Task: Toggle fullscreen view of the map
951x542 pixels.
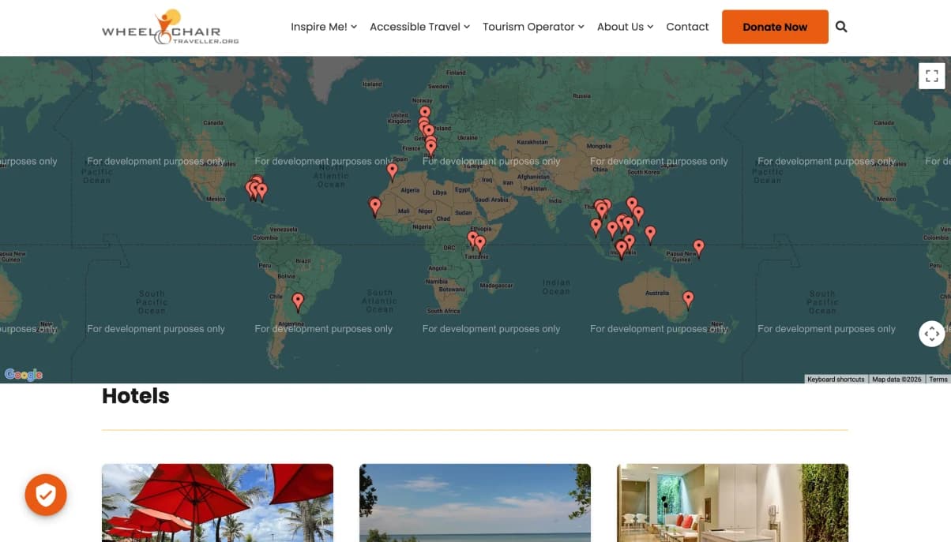Action: click(932, 76)
